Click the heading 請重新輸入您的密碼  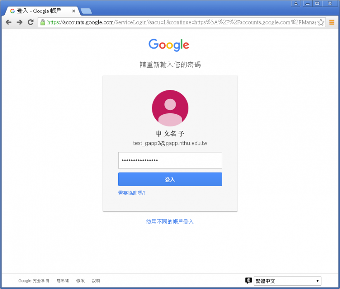pos(170,64)
